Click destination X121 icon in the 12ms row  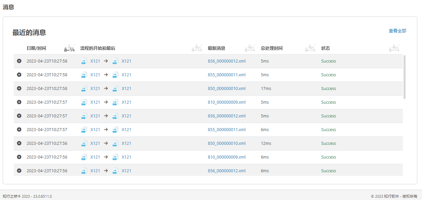115,143
